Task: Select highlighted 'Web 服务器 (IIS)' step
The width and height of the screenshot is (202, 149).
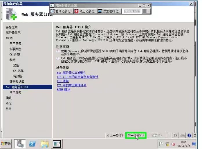Action: click(x=28, y=87)
